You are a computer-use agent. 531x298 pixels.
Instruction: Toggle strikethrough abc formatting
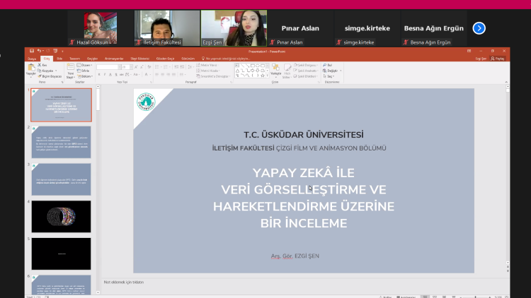tap(122, 74)
